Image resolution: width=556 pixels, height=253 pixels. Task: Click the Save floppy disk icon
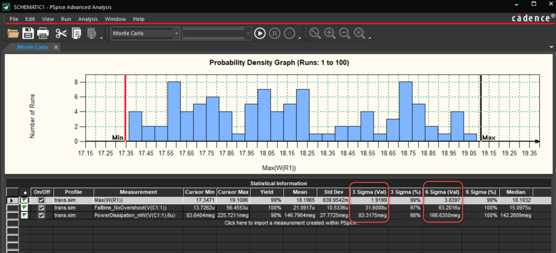28,33
